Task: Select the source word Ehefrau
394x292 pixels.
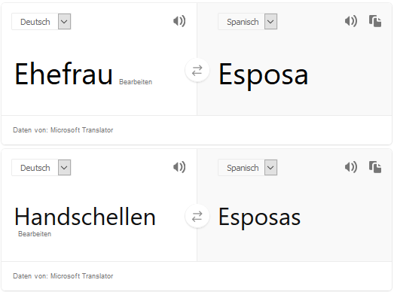Action: [63, 75]
